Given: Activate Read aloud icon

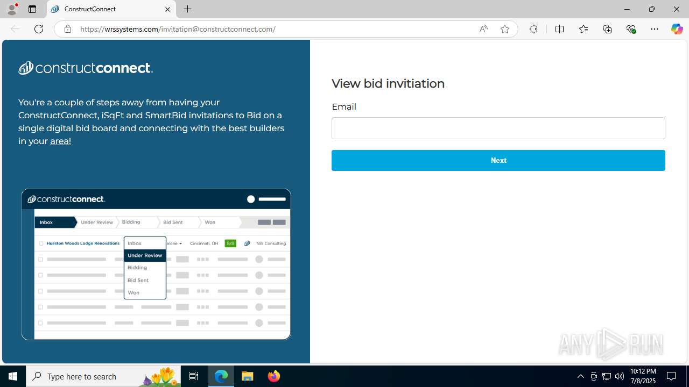Looking at the screenshot, I should [483, 29].
